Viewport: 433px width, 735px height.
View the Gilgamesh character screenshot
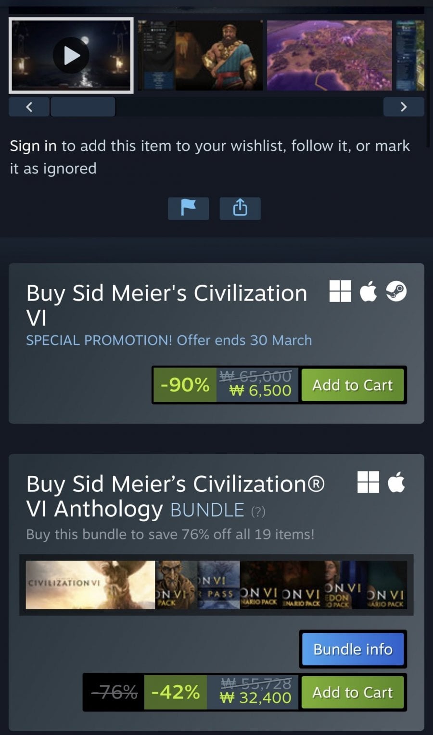(x=226, y=55)
